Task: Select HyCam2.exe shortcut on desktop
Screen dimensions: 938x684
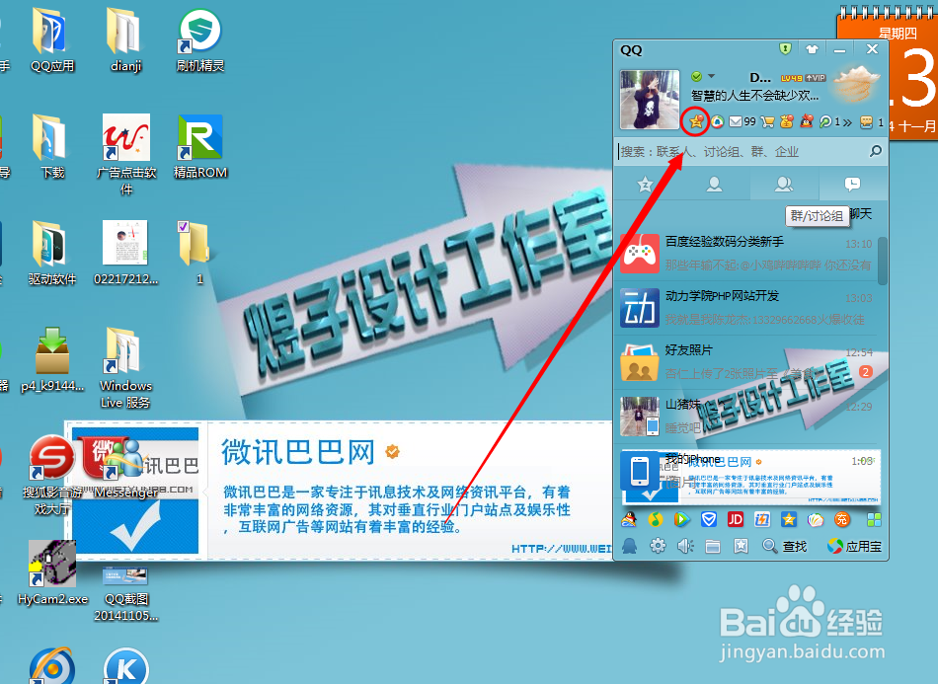Action: click(52, 572)
